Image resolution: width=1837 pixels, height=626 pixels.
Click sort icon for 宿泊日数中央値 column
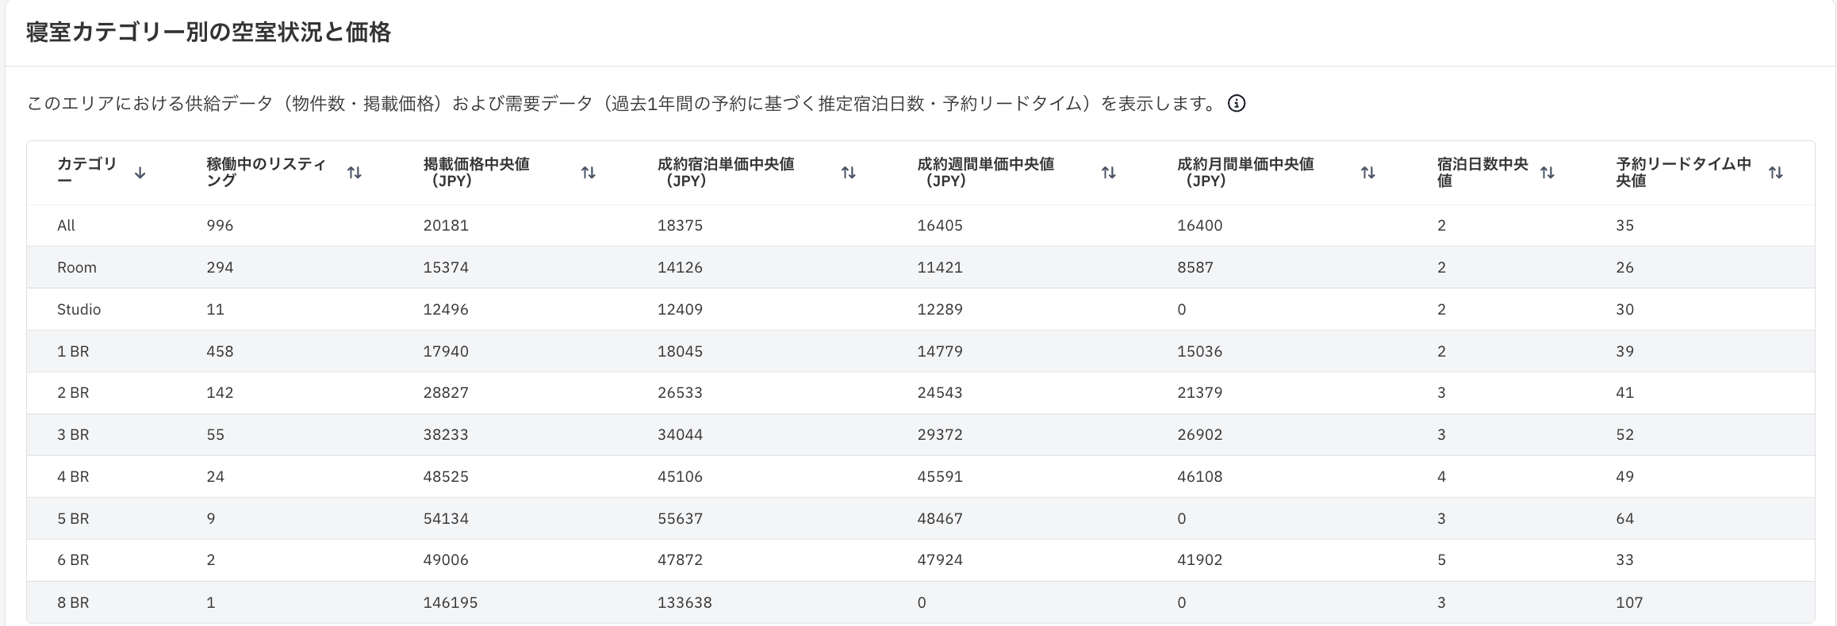point(1547,173)
